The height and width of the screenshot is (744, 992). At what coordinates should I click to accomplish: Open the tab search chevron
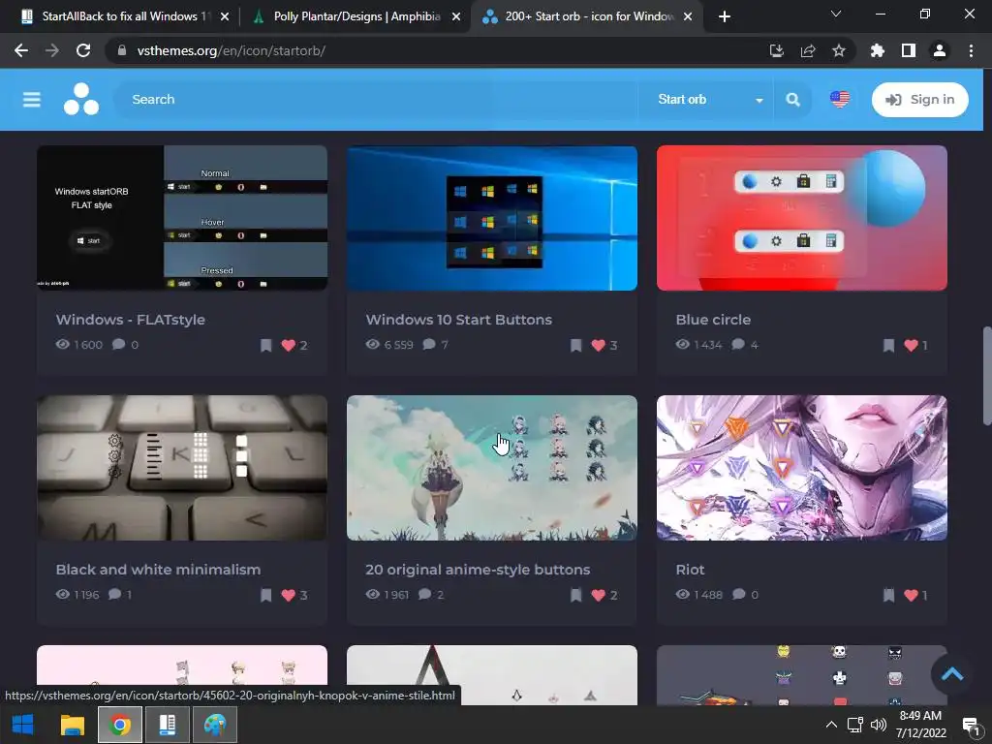point(836,14)
